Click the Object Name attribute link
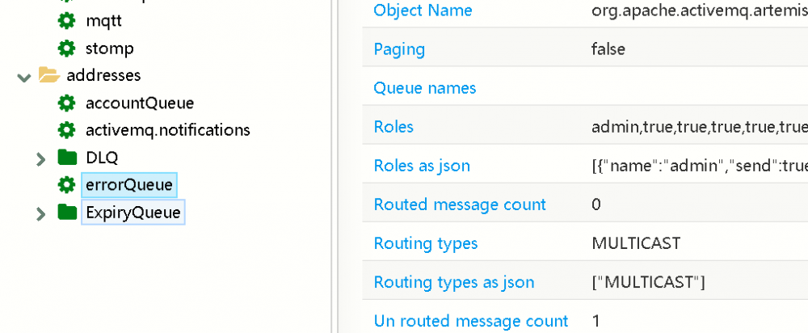The image size is (808, 333). pyautogui.click(x=423, y=11)
